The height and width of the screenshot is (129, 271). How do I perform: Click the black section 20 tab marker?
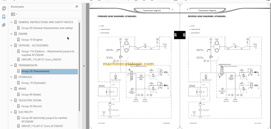(180, 35)
